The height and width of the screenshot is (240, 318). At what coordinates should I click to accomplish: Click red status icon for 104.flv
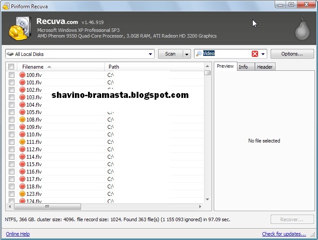point(22,104)
